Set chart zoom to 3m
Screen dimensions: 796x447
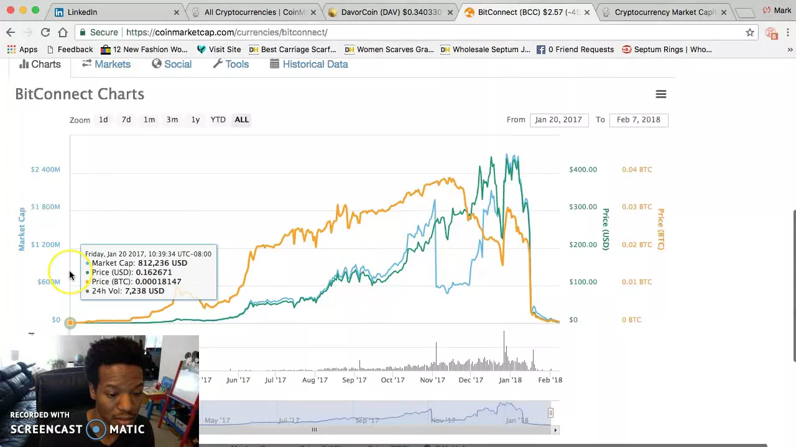[172, 120]
